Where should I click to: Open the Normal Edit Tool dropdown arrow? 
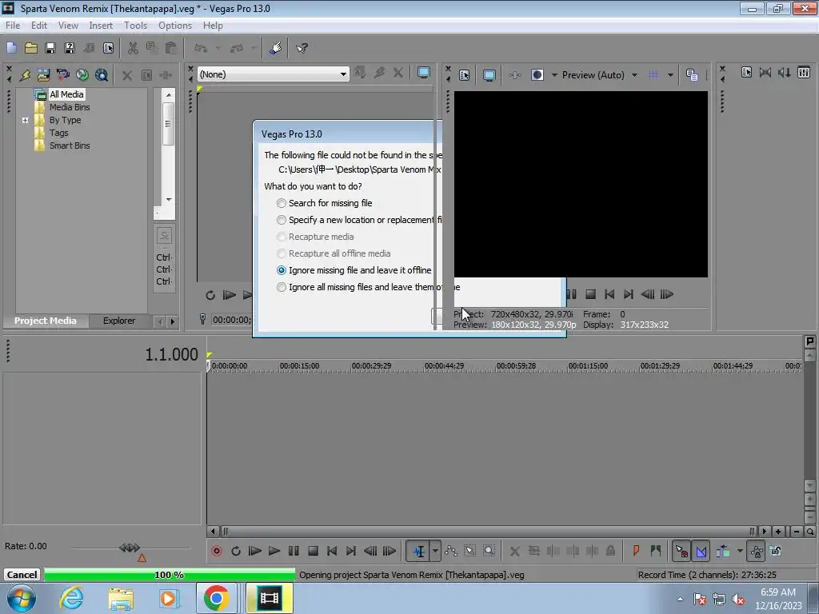click(434, 551)
